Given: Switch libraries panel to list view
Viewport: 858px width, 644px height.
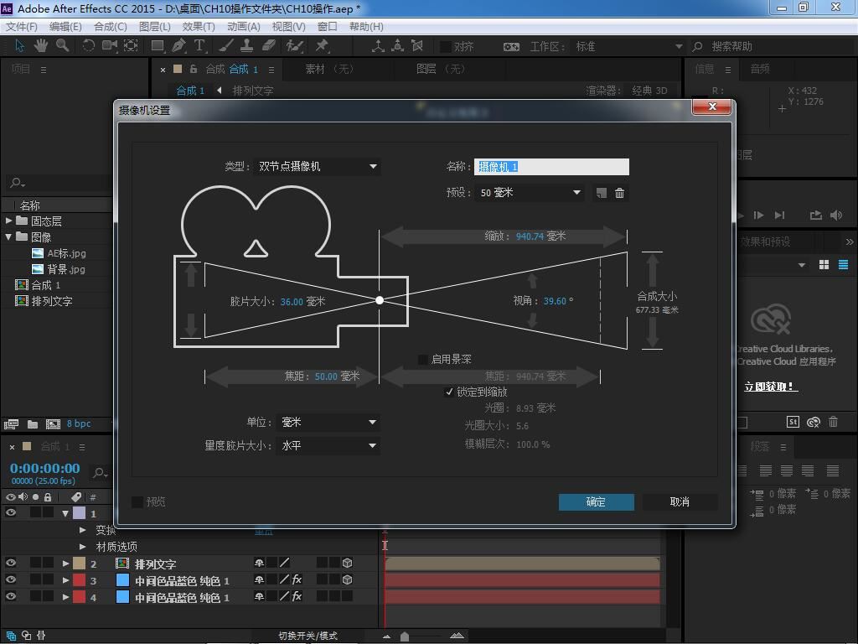Looking at the screenshot, I should pos(843,265).
